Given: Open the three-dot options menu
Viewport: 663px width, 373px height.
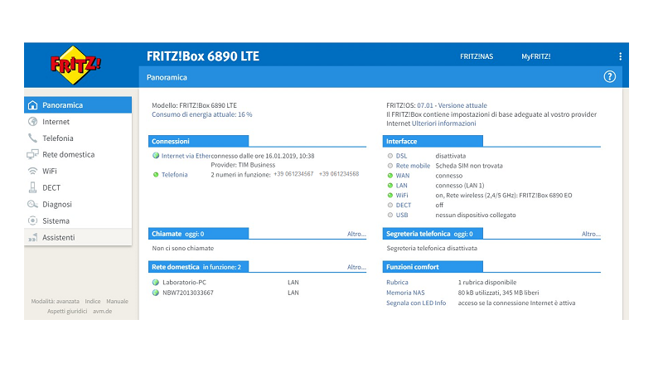Looking at the screenshot, I should tap(620, 56).
